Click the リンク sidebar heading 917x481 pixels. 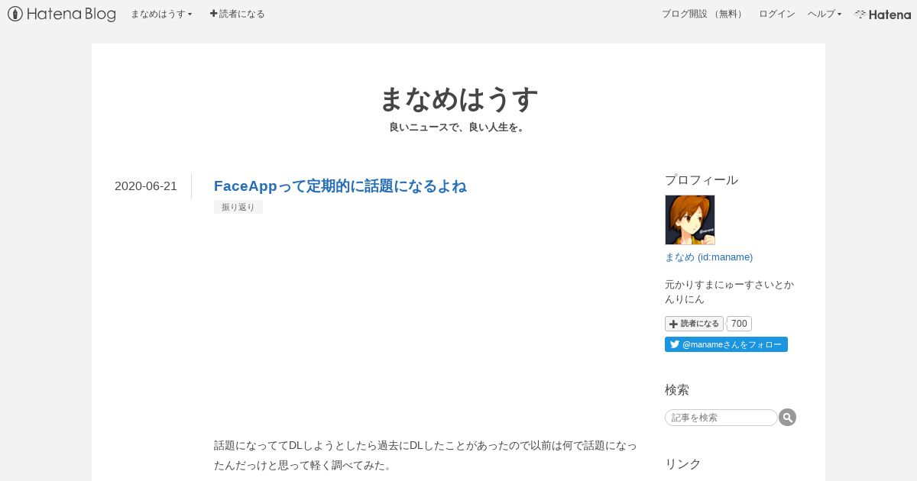pos(683,463)
